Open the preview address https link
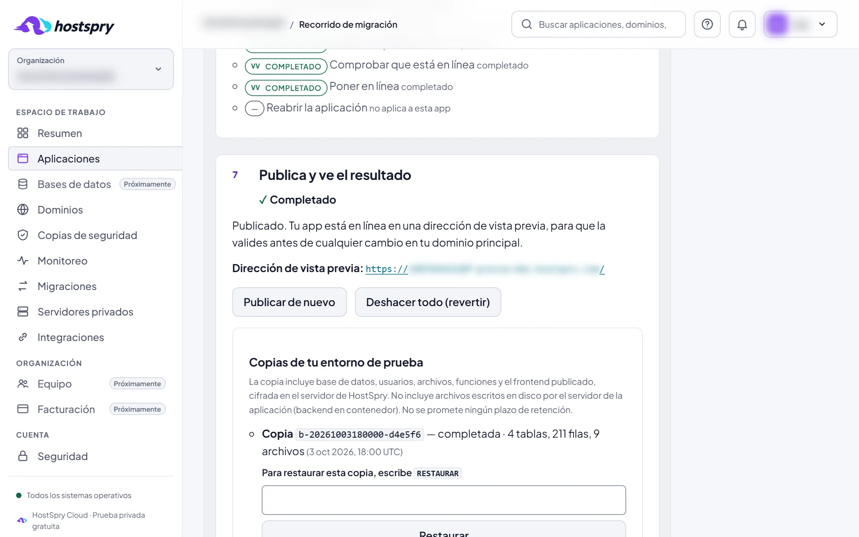This screenshot has height=537, width=859. 485,269
